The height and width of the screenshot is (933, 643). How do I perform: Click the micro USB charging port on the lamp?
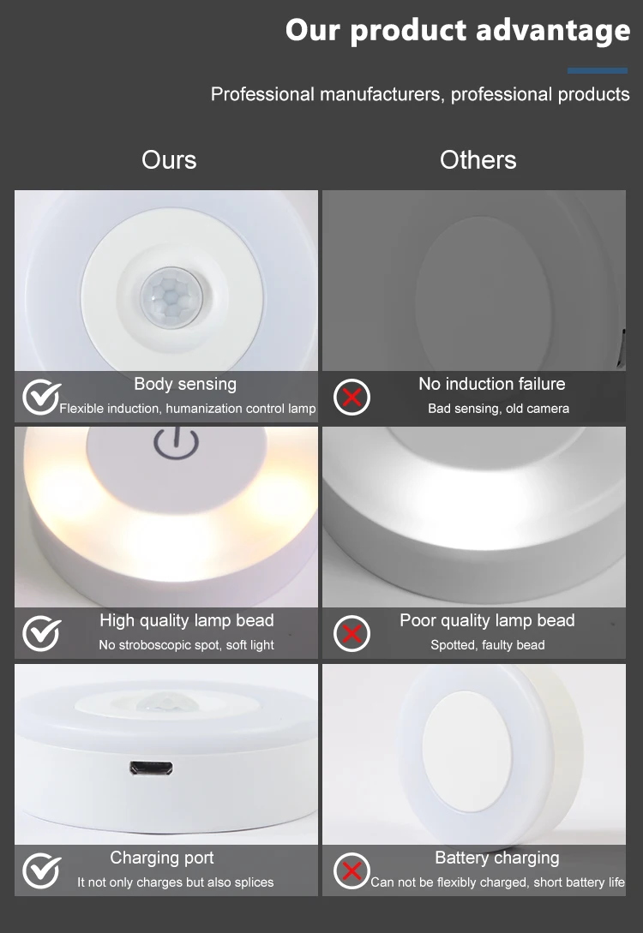151,769
